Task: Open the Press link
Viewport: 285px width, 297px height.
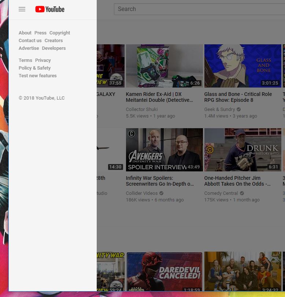Action: tap(40, 33)
